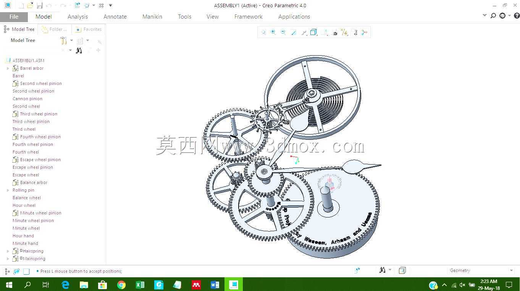Viewport: 520px width, 291px height.
Task: Save the assembly using the floppy disk icon
Action: pos(39,6)
